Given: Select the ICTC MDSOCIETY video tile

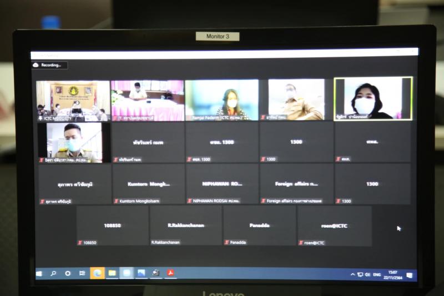Looking at the screenshot, I should click(73, 101).
